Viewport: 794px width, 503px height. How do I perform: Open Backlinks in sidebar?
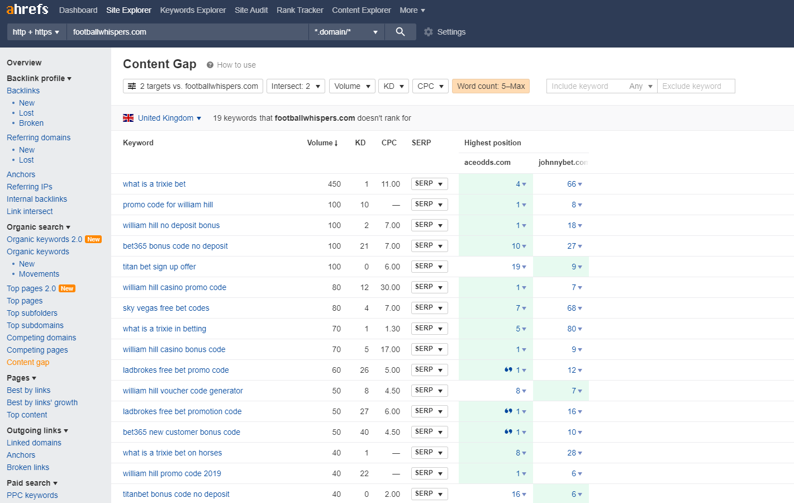click(23, 91)
